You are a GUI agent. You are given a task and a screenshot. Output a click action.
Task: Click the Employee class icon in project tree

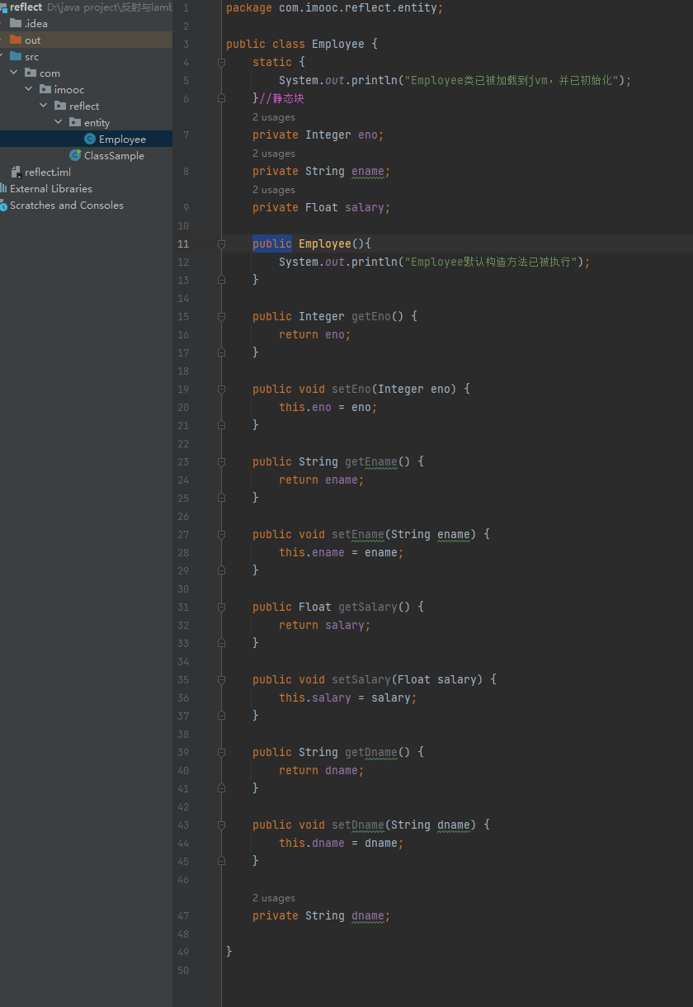(90, 139)
